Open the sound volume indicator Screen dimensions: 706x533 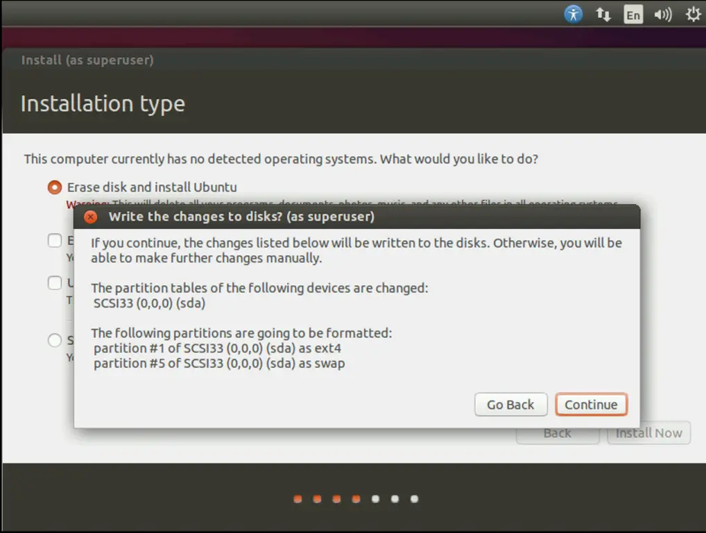tap(663, 15)
